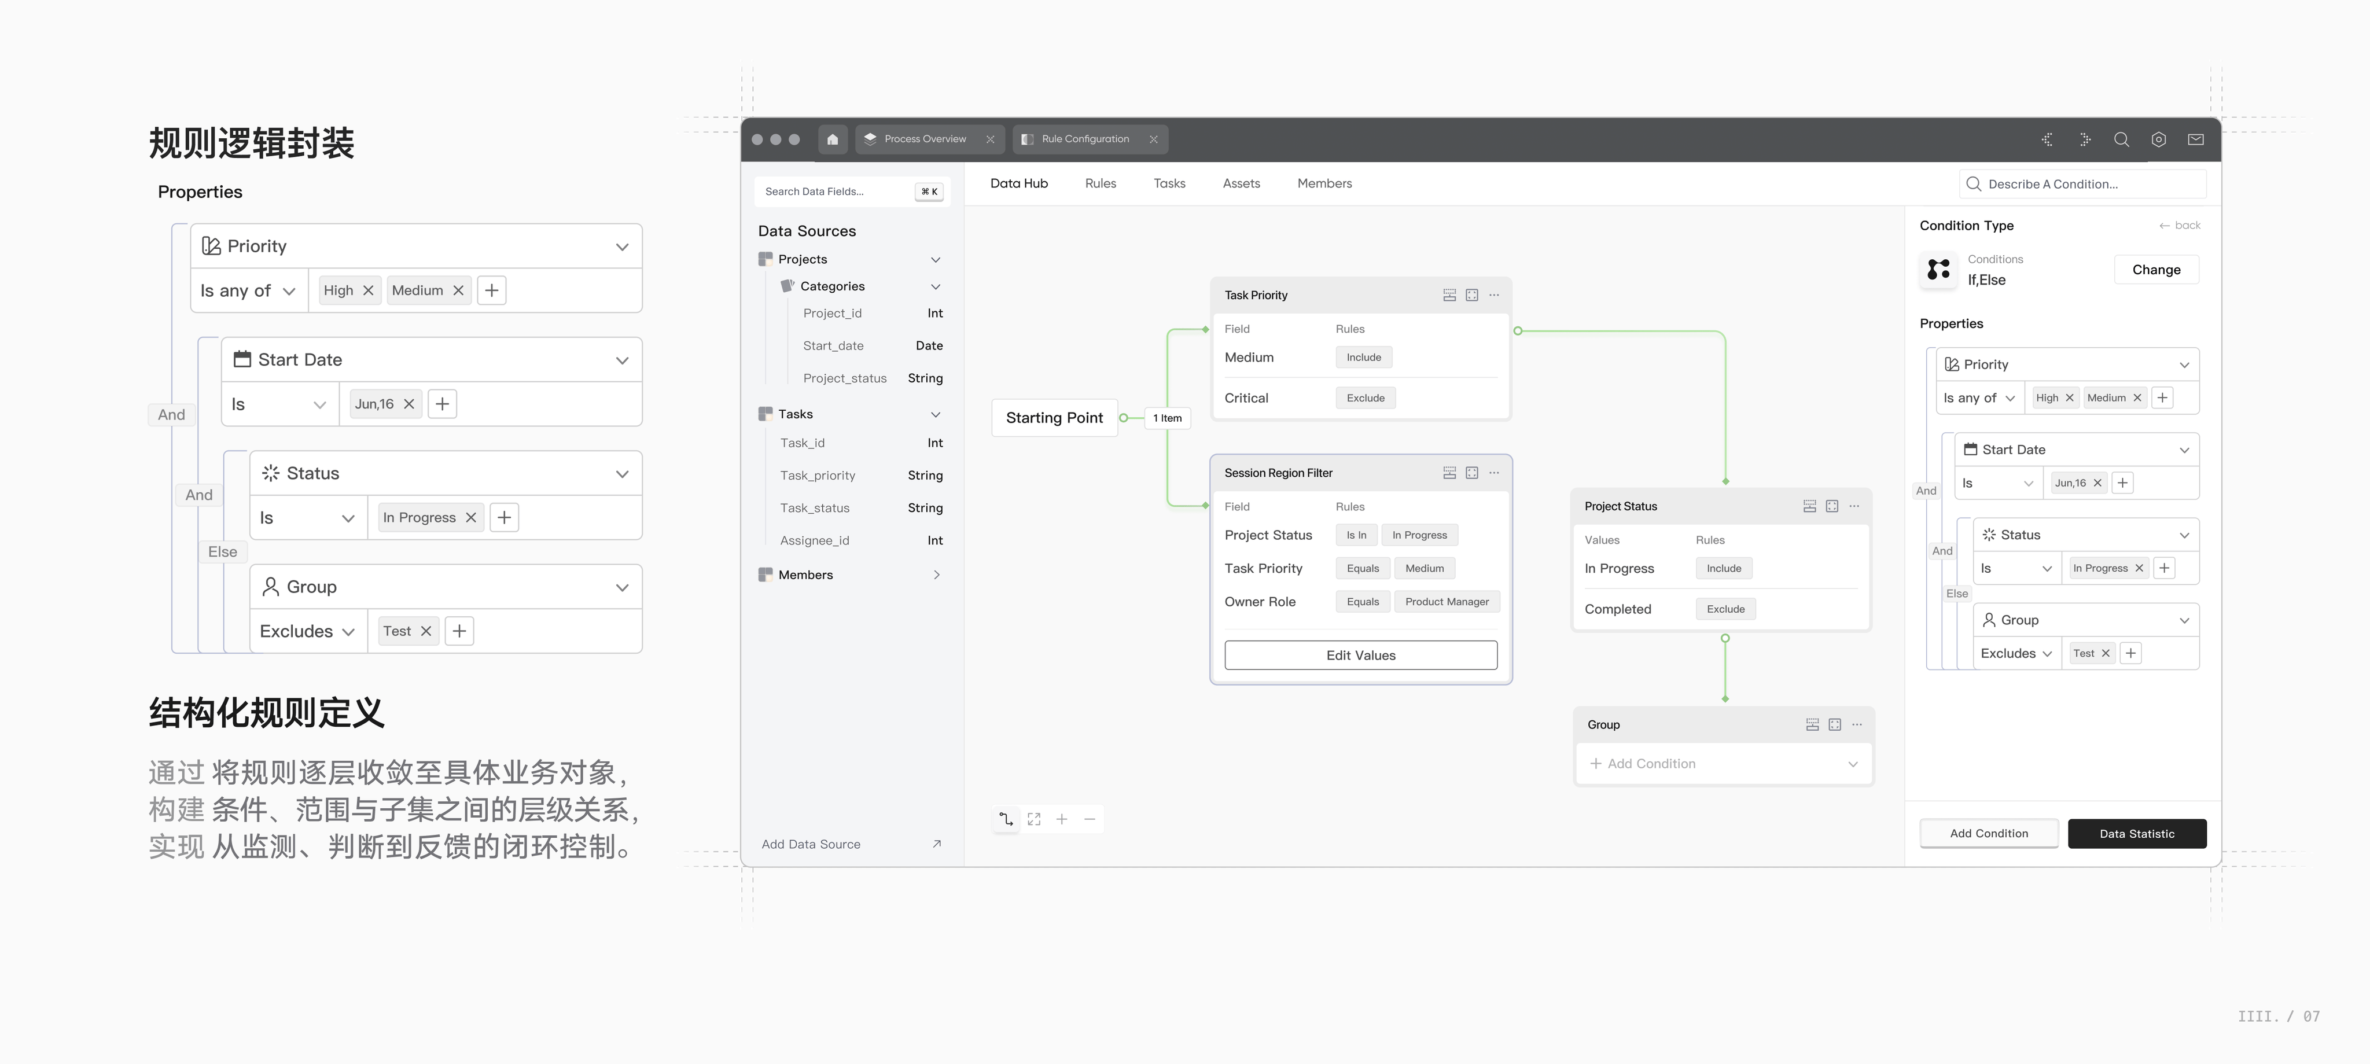Open the frame icon on Task Priority card

coord(1471,295)
